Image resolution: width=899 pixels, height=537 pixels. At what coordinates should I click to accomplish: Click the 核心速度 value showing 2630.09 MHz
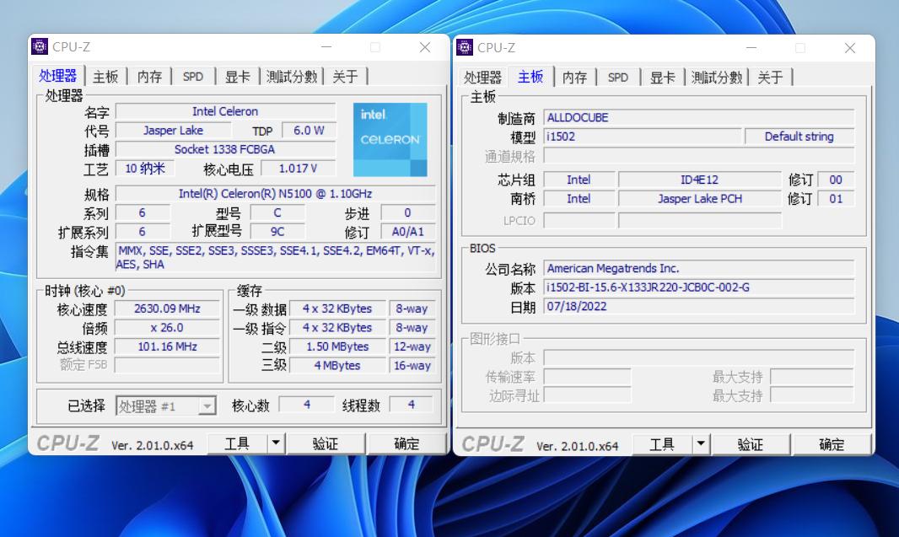click(x=167, y=309)
